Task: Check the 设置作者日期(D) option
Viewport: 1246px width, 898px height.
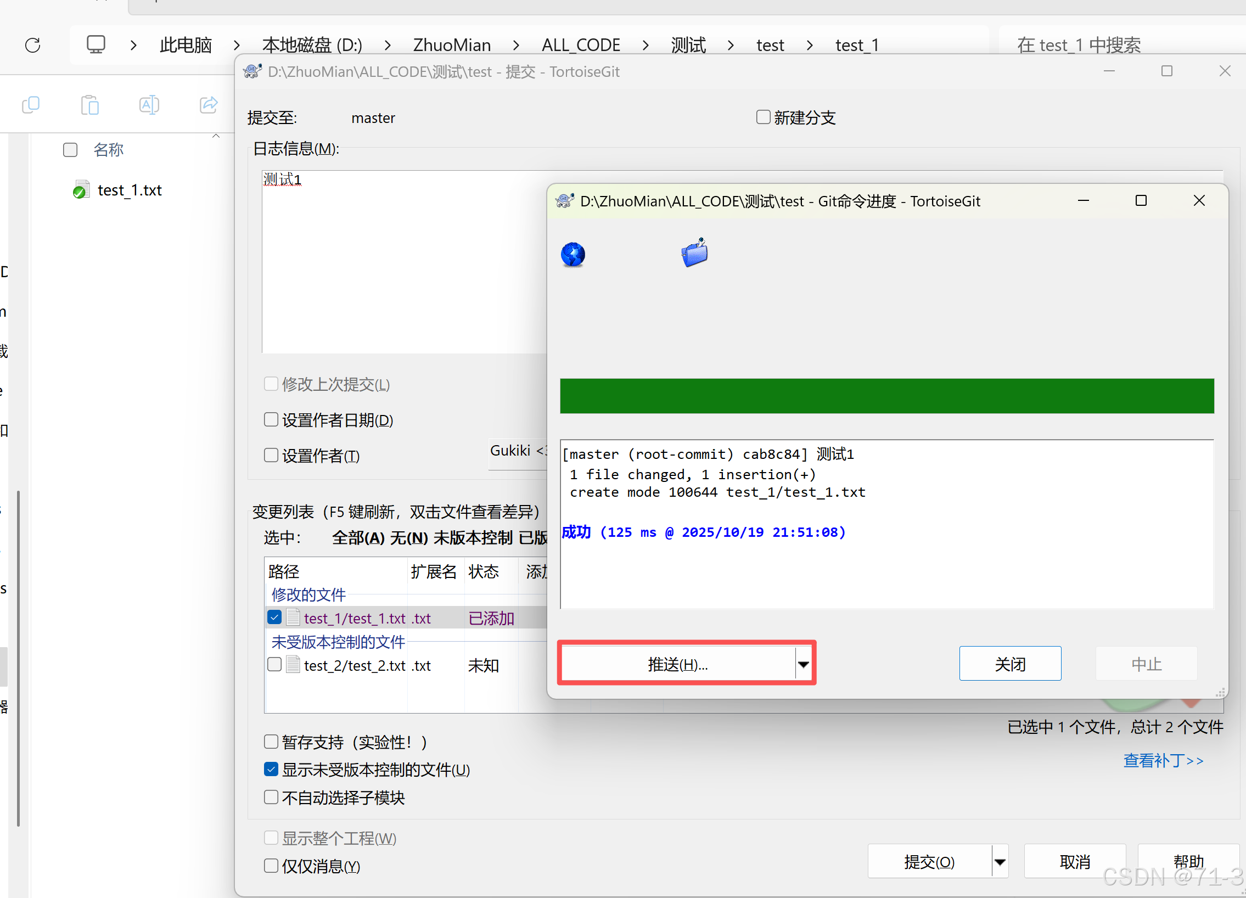Action: 271,419
